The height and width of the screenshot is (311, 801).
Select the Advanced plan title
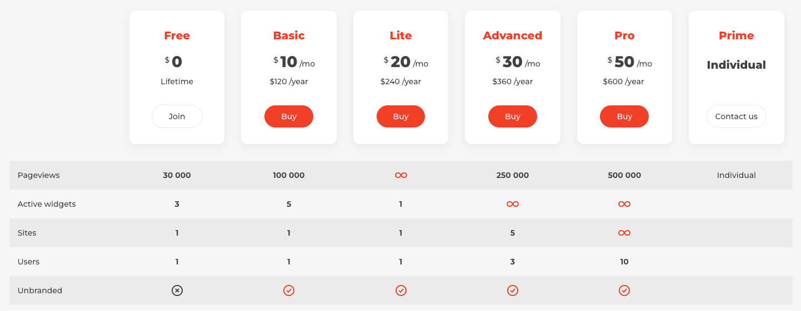[512, 35]
